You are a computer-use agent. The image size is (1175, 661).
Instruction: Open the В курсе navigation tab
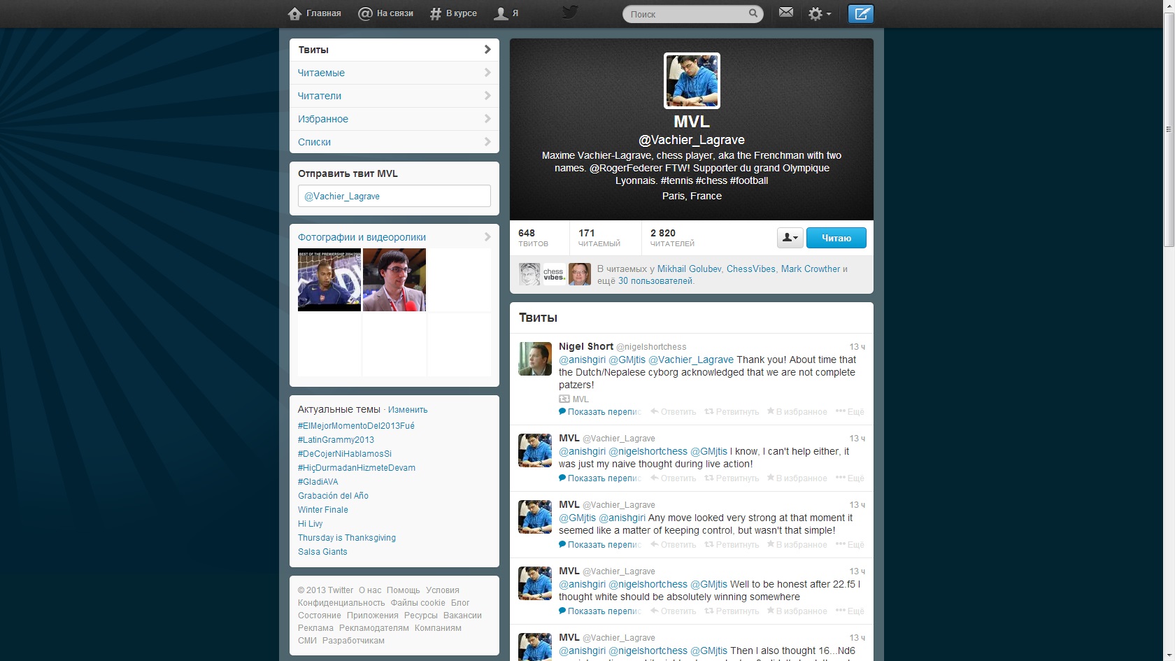pos(453,13)
